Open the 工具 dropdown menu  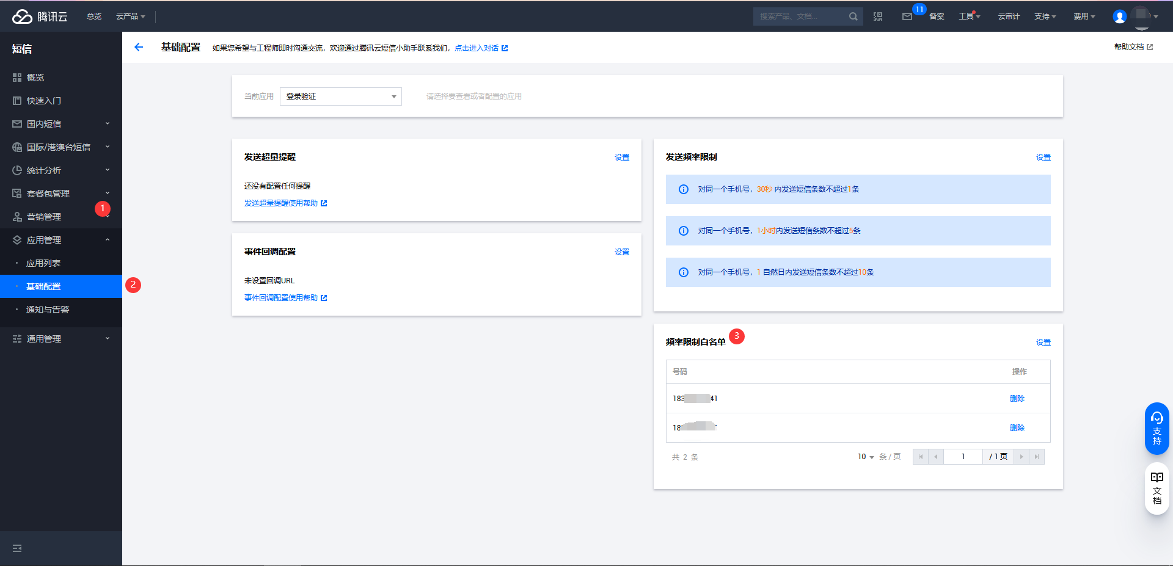click(970, 16)
